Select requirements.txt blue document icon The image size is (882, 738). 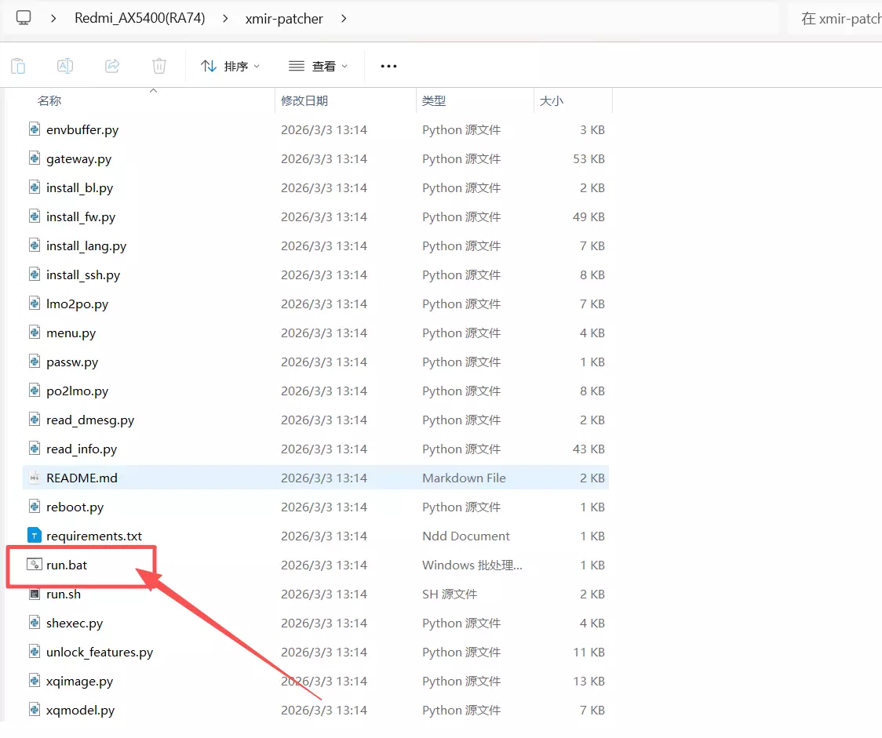pyautogui.click(x=35, y=536)
